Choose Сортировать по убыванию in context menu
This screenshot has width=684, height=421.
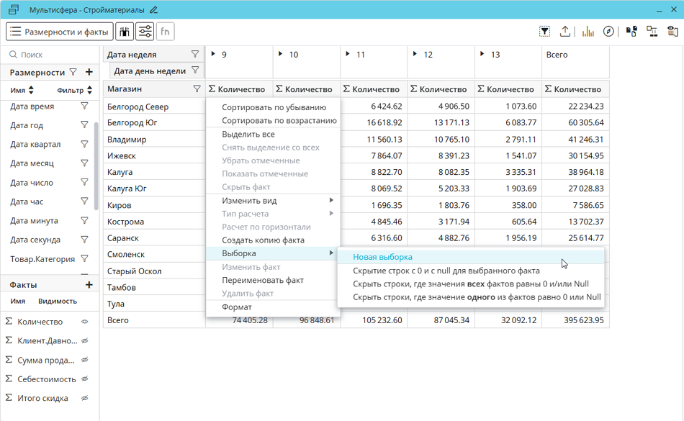coord(274,107)
